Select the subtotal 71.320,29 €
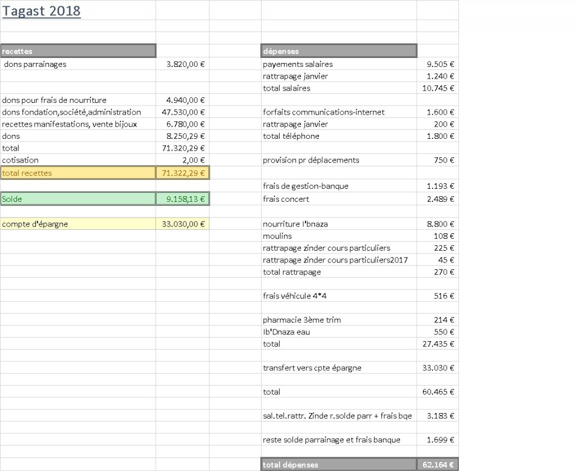 [x=183, y=148]
